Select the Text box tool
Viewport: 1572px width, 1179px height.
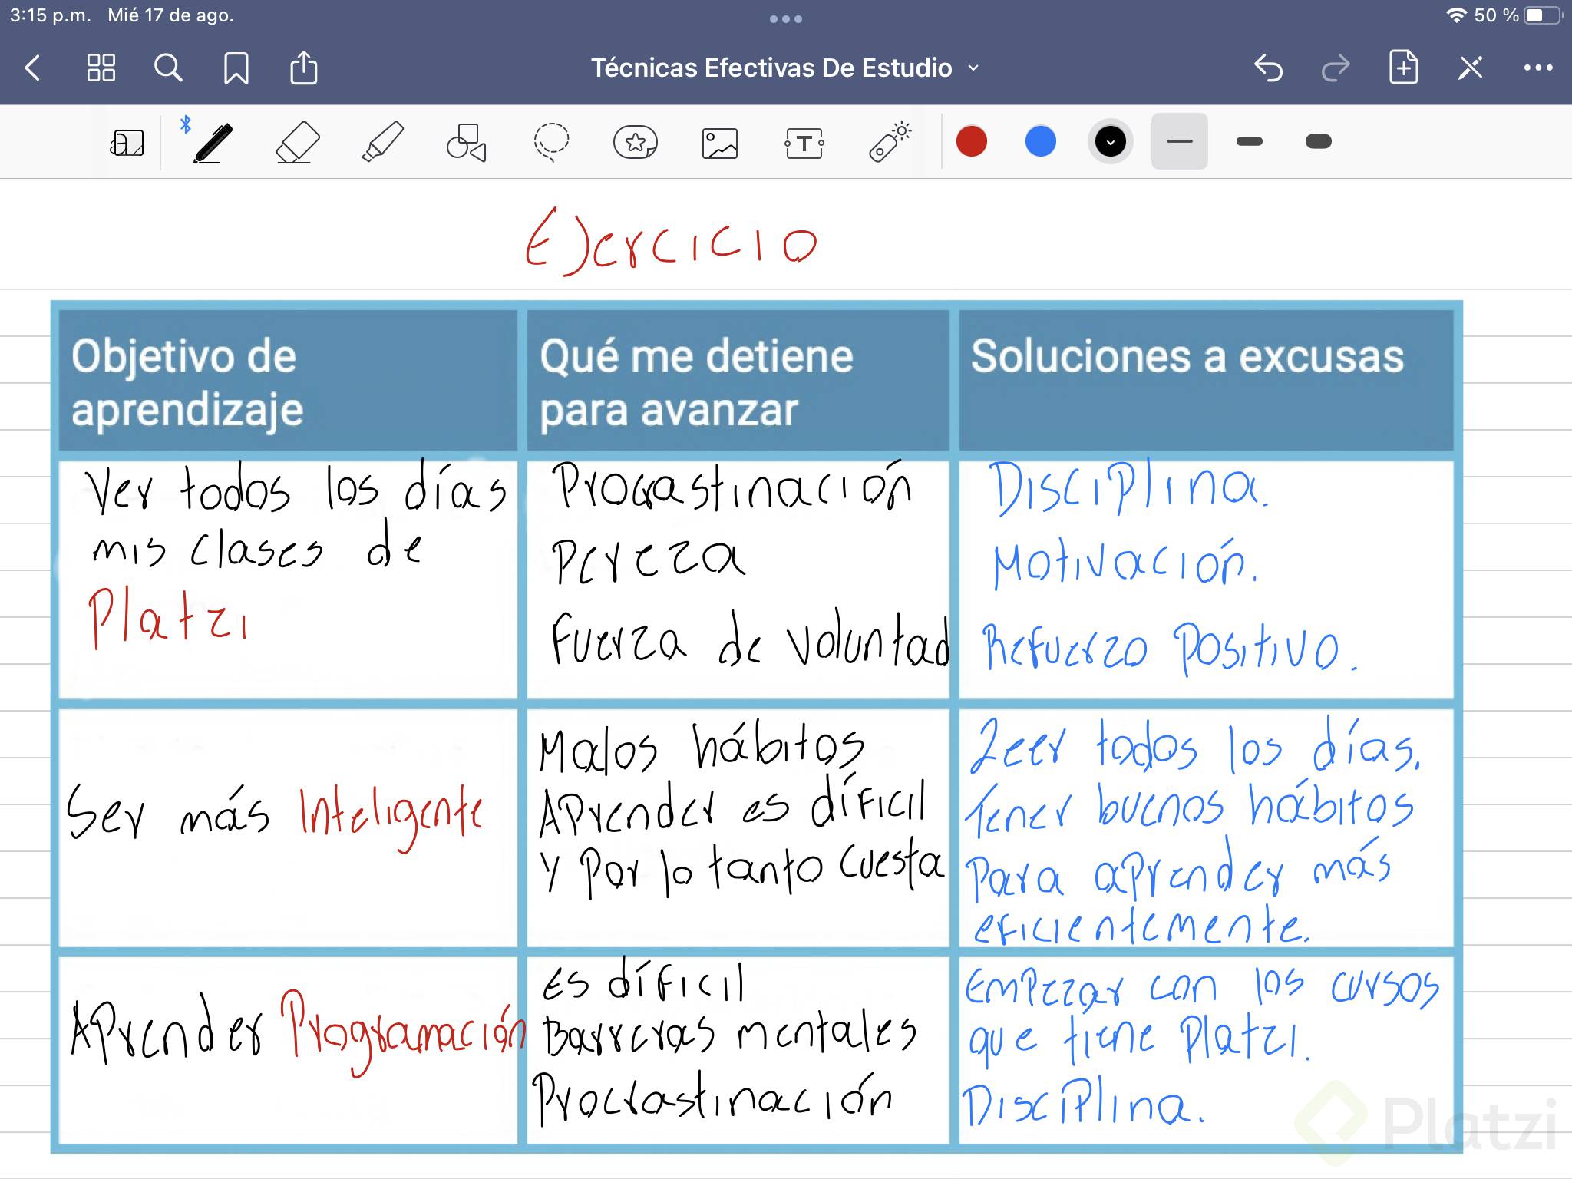pos(804,144)
